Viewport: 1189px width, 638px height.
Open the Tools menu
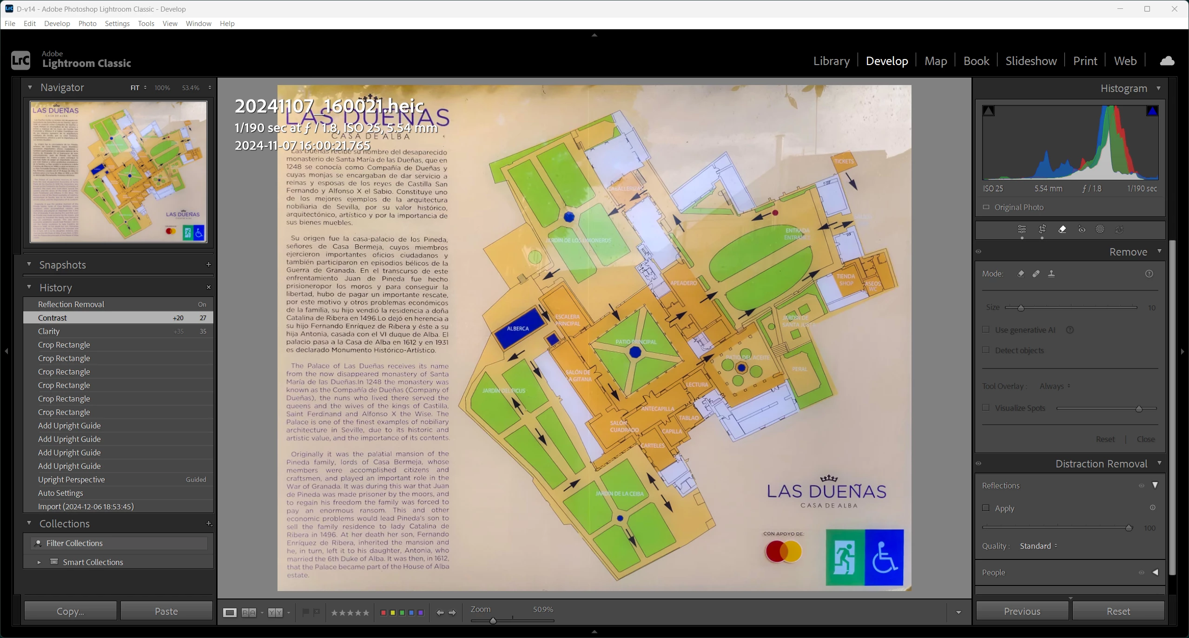click(146, 24)
